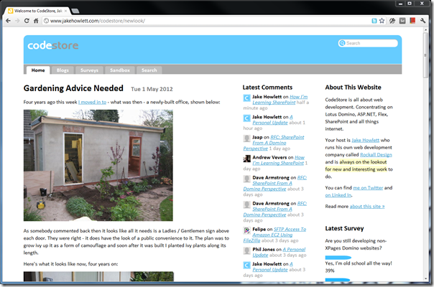Click the address bar URL
The width and height of the screenshot is (434, 287).
tap(97, 21)
